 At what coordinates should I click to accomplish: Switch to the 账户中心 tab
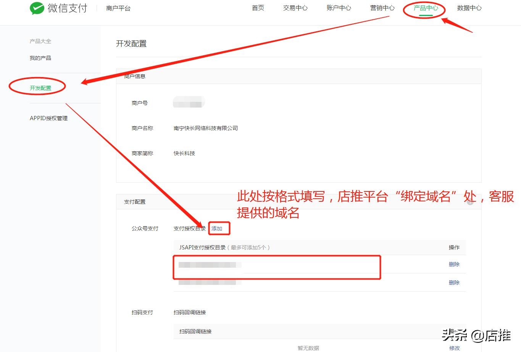(339, 8)
